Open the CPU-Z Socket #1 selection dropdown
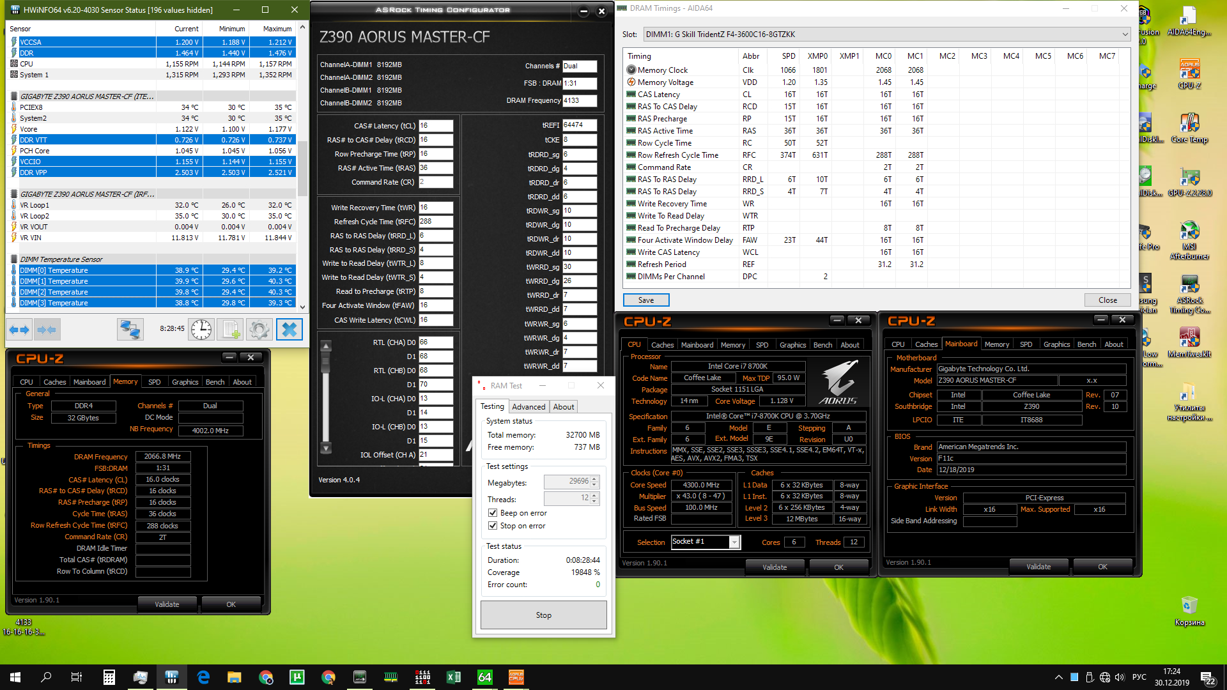1227x690 pixels. (x=734, y=542)
